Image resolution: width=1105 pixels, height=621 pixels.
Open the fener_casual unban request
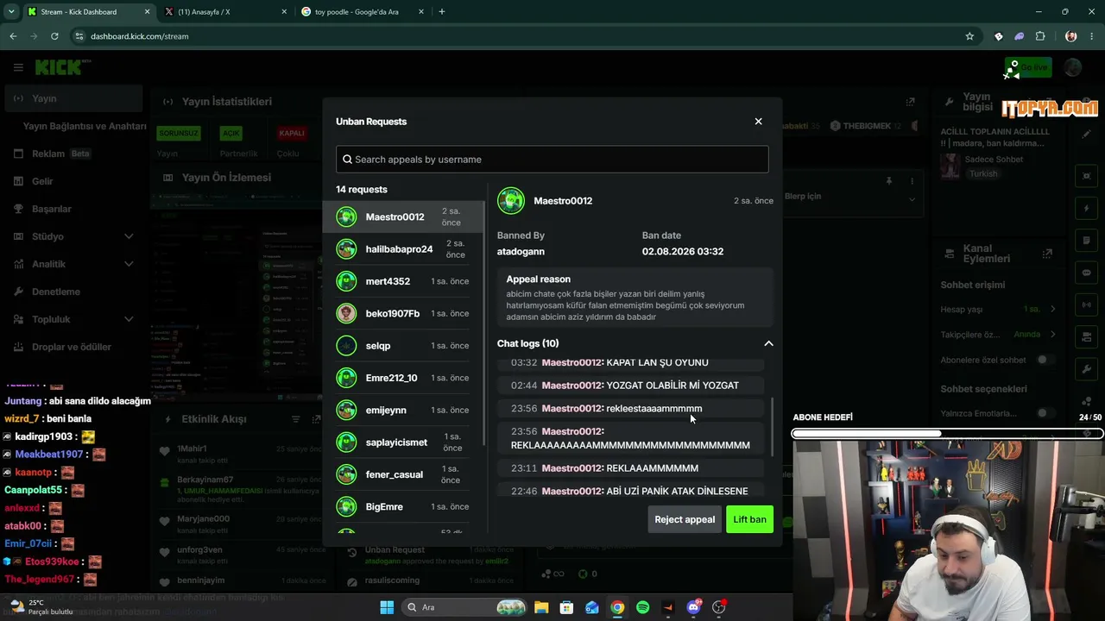point(403,474)
